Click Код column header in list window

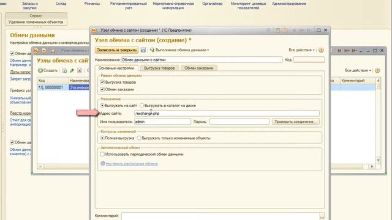pos(53,81)
